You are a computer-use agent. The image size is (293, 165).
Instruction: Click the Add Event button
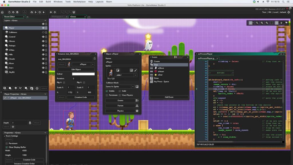point(169,97)
